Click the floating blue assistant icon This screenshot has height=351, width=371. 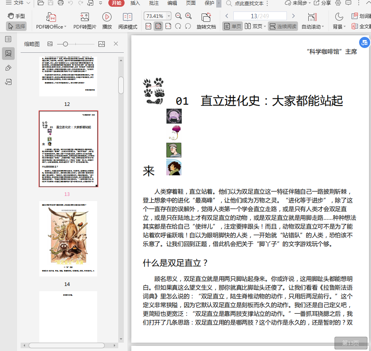364,42
